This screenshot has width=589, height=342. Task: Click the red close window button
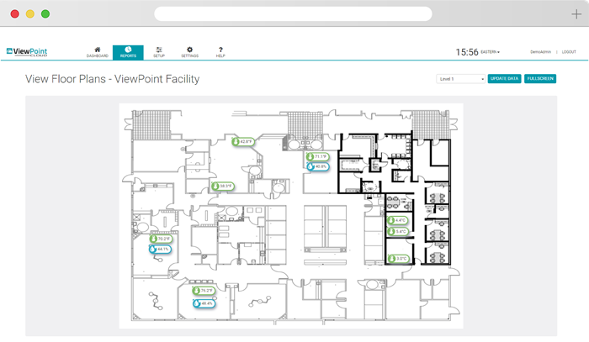click(14, 14)
